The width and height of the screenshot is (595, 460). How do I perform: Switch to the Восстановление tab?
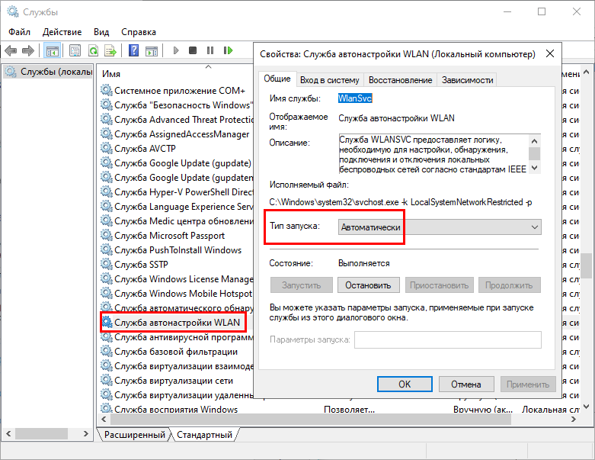click(x=400, y=80)
